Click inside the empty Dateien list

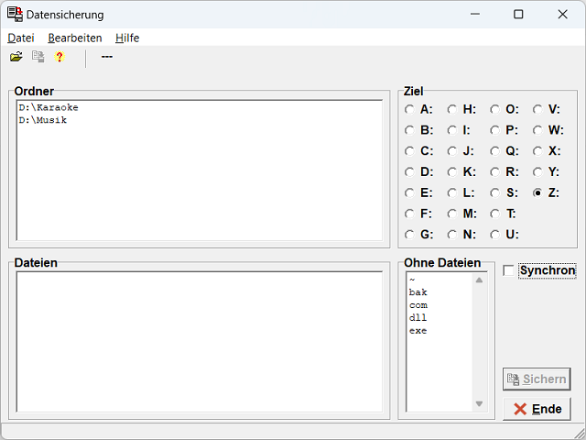click(x=199, y=341)
